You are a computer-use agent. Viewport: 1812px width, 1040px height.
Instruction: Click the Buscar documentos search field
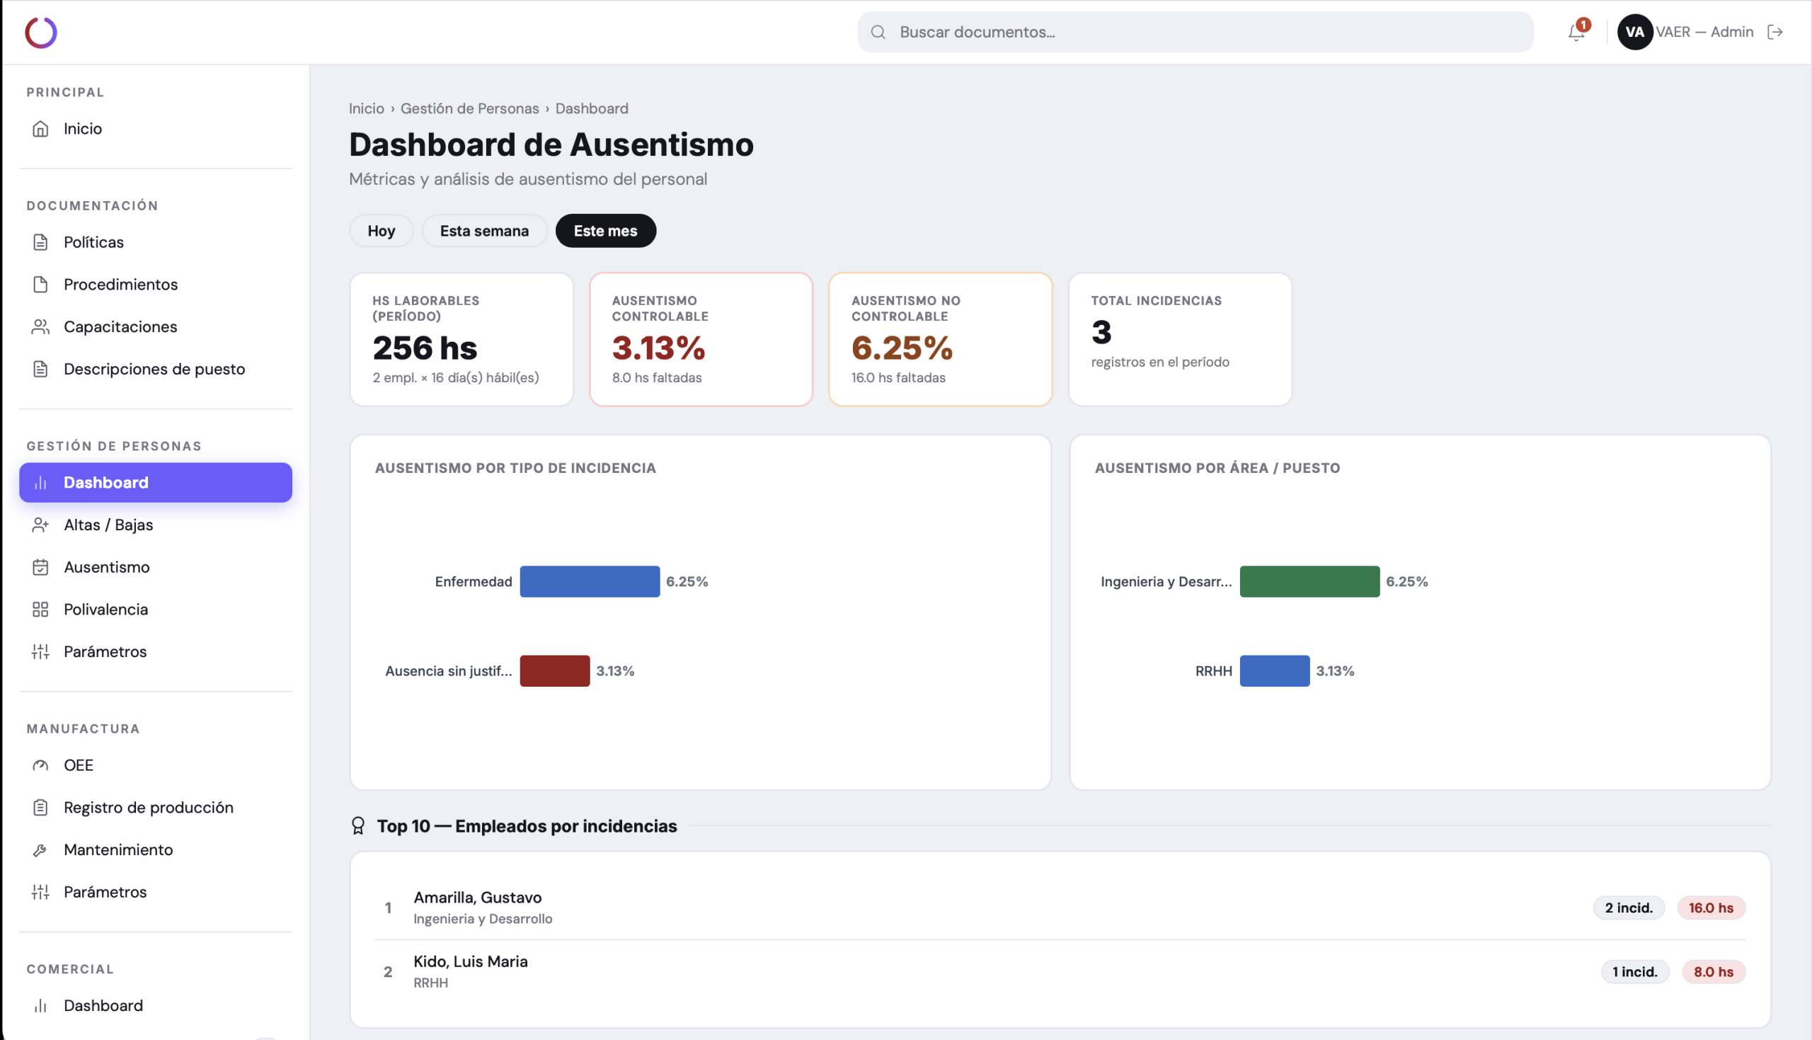pos(1196,32)
